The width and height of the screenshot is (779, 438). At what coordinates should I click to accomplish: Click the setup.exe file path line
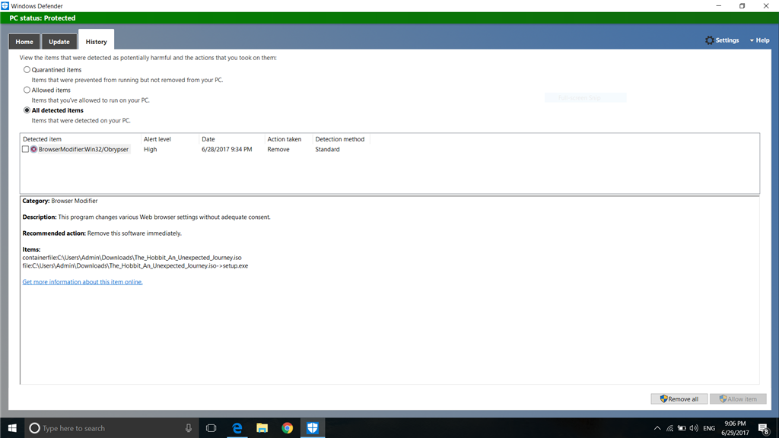[135, 265]
